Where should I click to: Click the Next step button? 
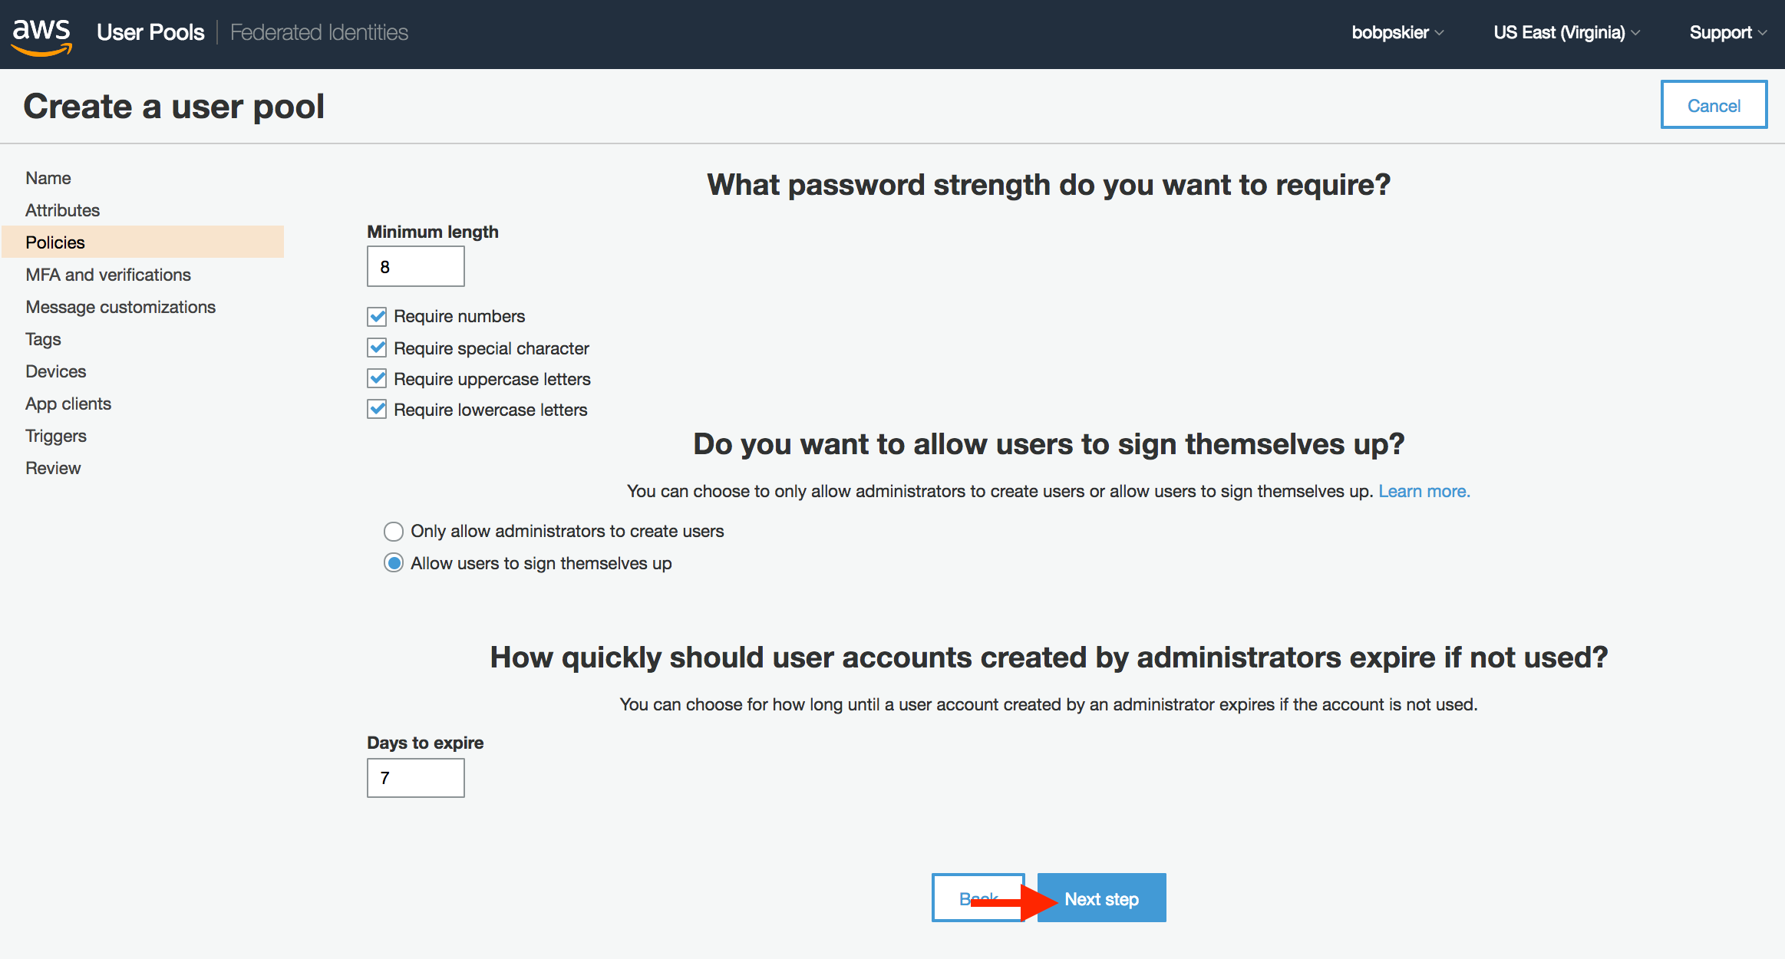[1101, 898]
